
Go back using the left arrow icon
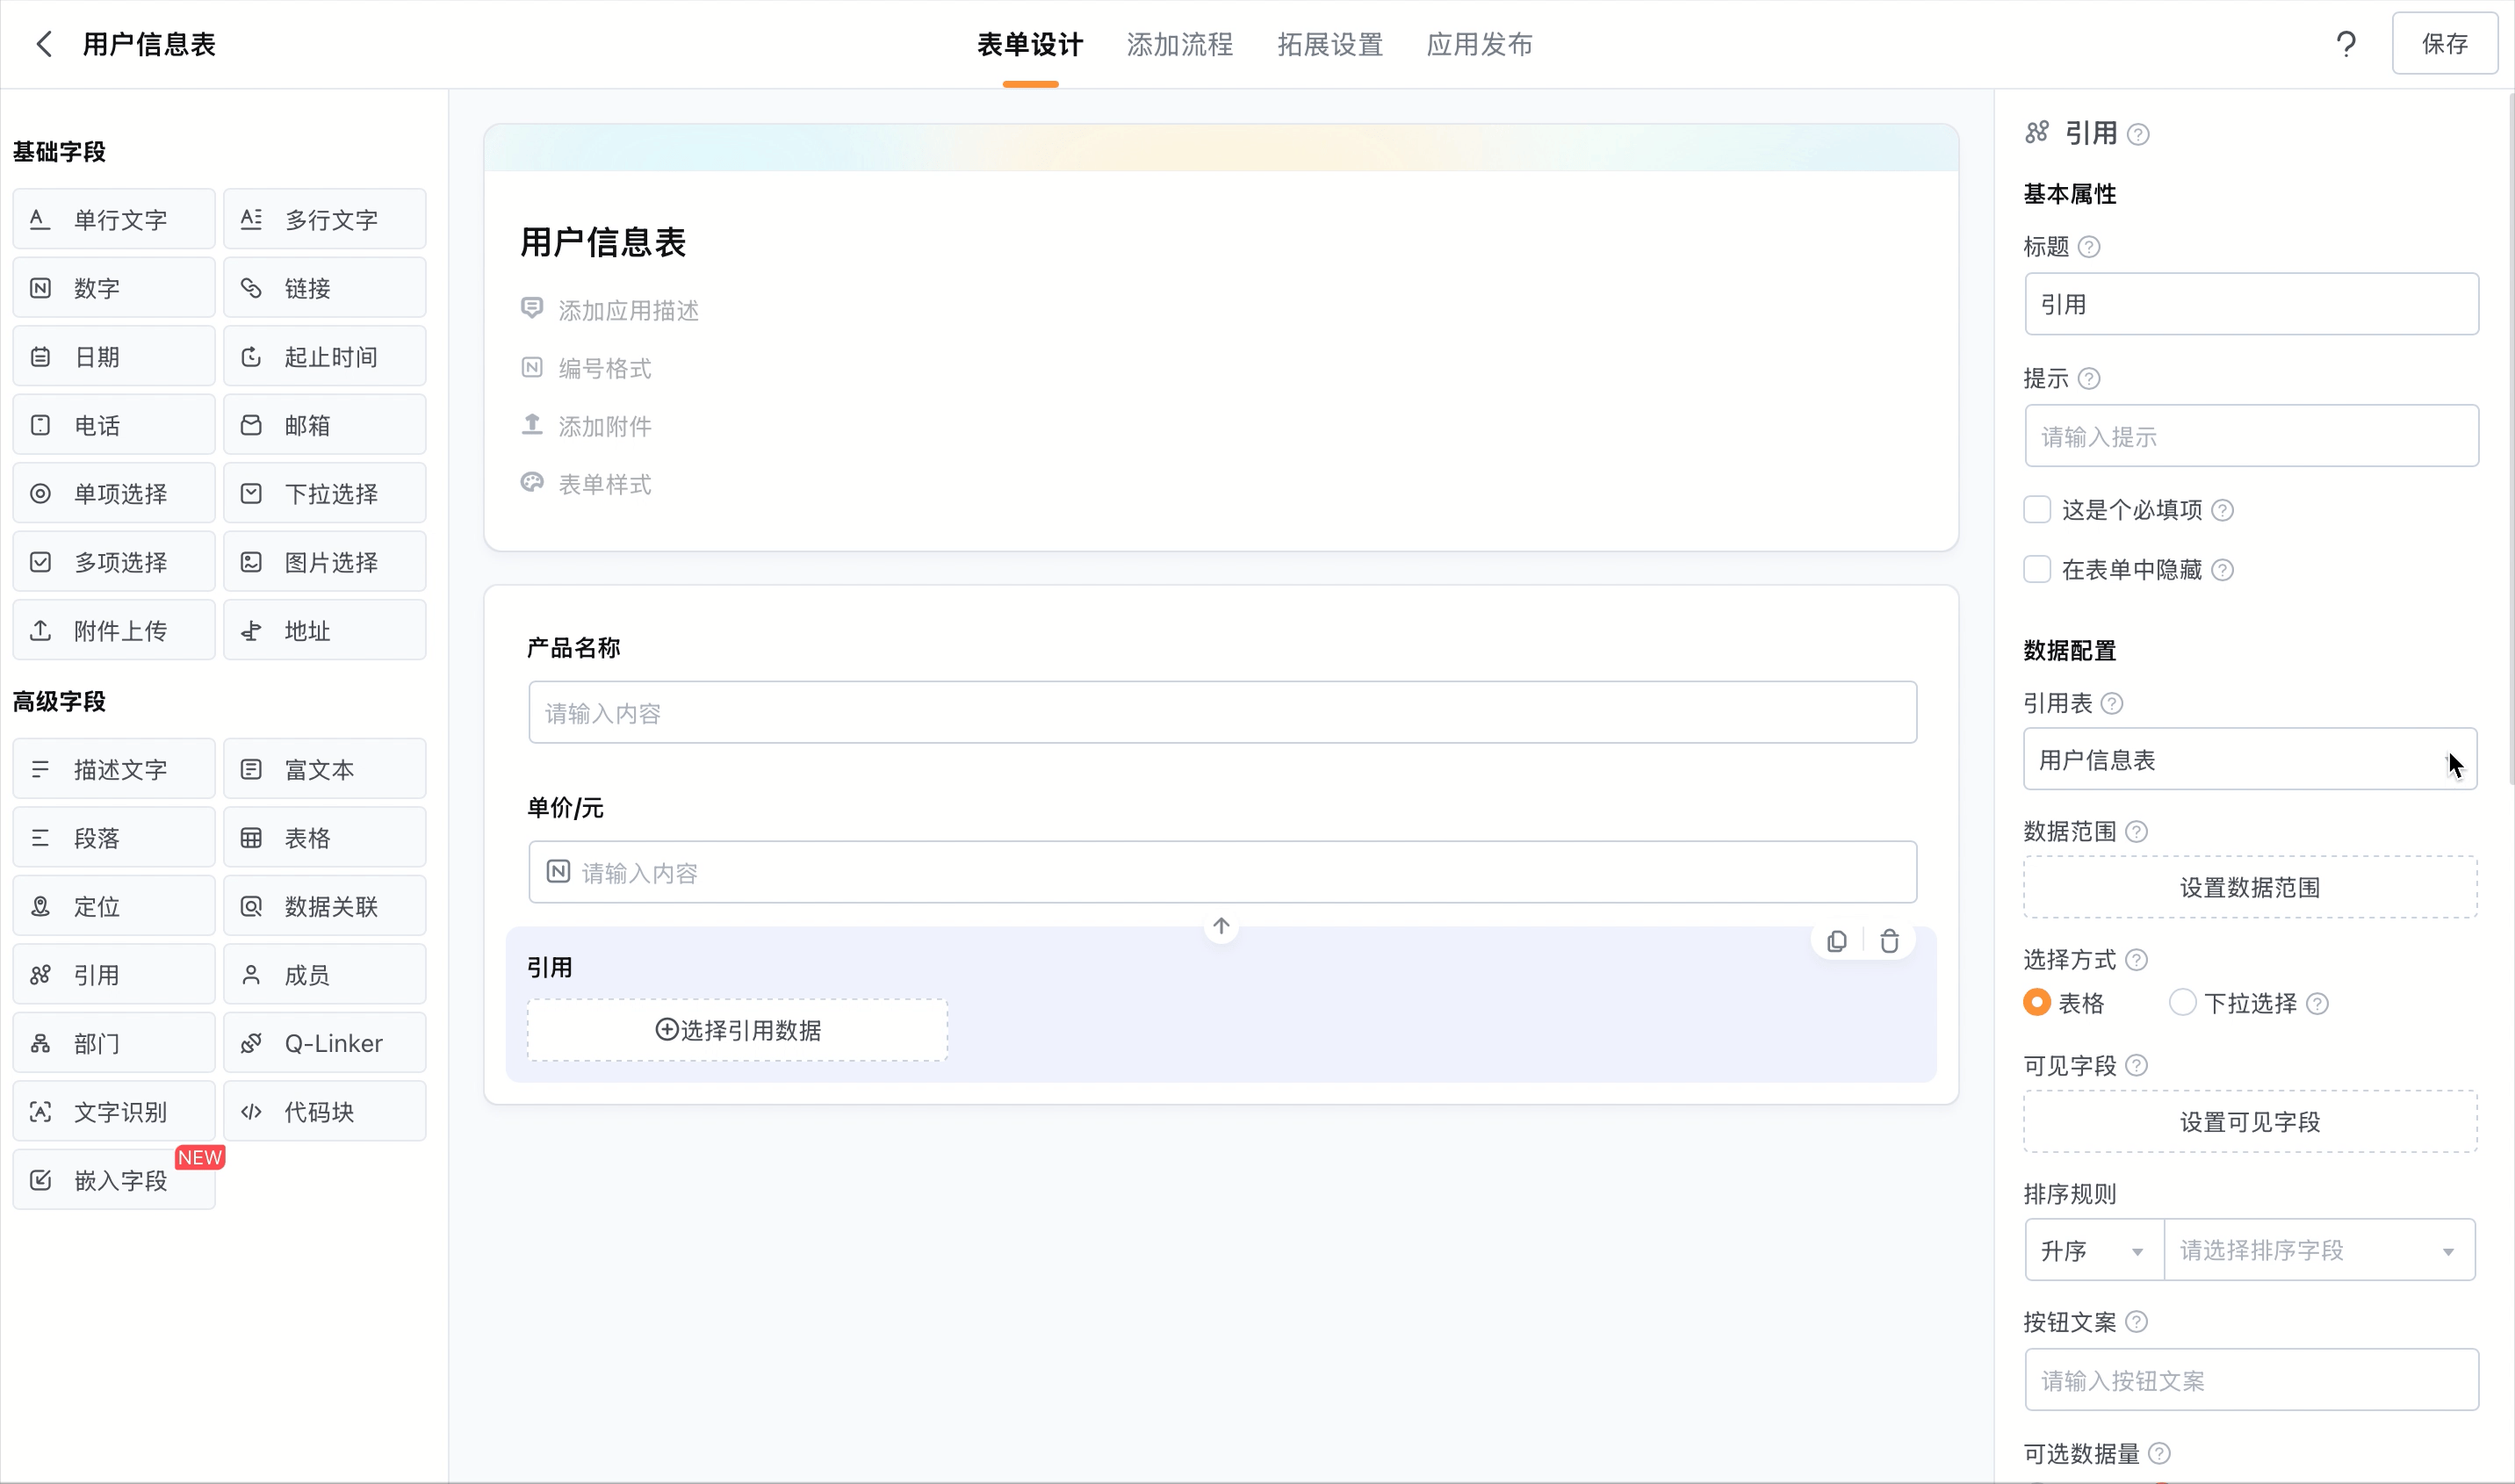(44, 44)
